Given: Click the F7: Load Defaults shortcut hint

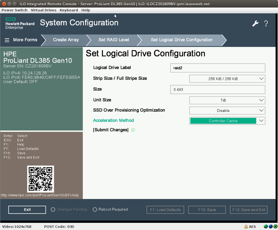Looking at the screenshot, I should (21, 149).
